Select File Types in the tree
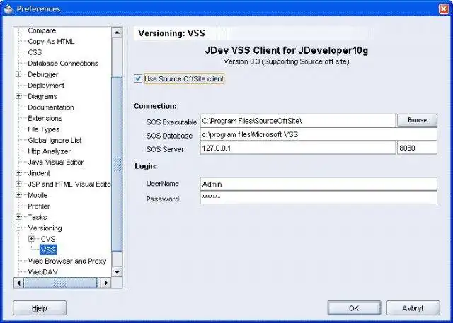Screen dimensions: 453x323 coord(44,129)
